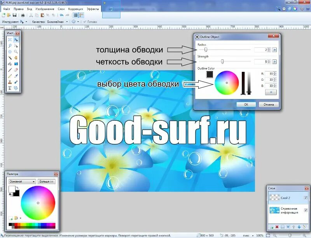Select the Pan hand tool
Viewport: 311px width, 238px height.
point(16,58)
